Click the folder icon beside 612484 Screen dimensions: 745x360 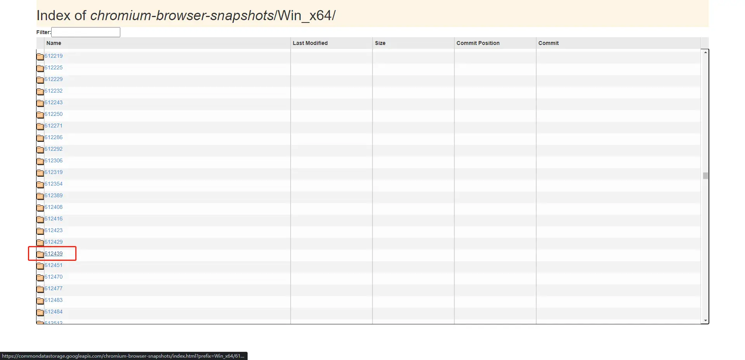[40, 312]
